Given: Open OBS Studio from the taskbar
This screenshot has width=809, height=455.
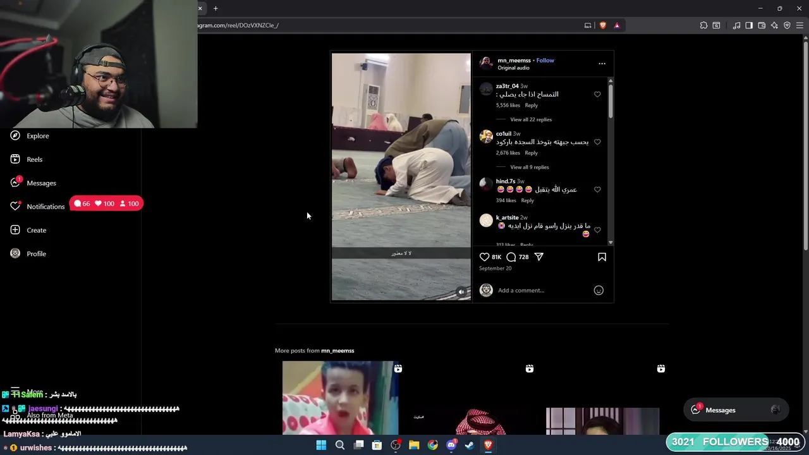Looking at the screenshot, I should coord(396,445).
